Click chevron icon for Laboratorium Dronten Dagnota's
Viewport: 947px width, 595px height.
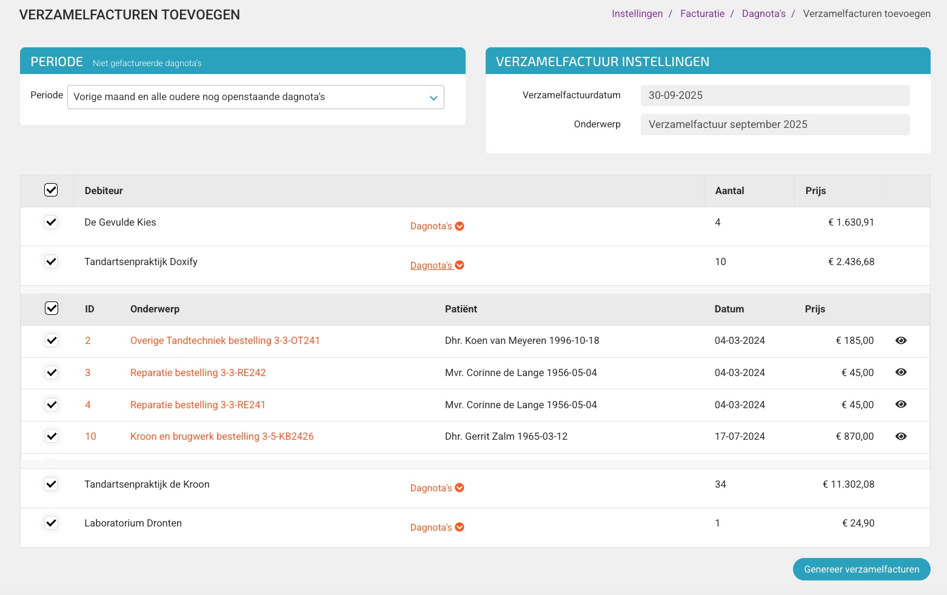coord(460,528)
